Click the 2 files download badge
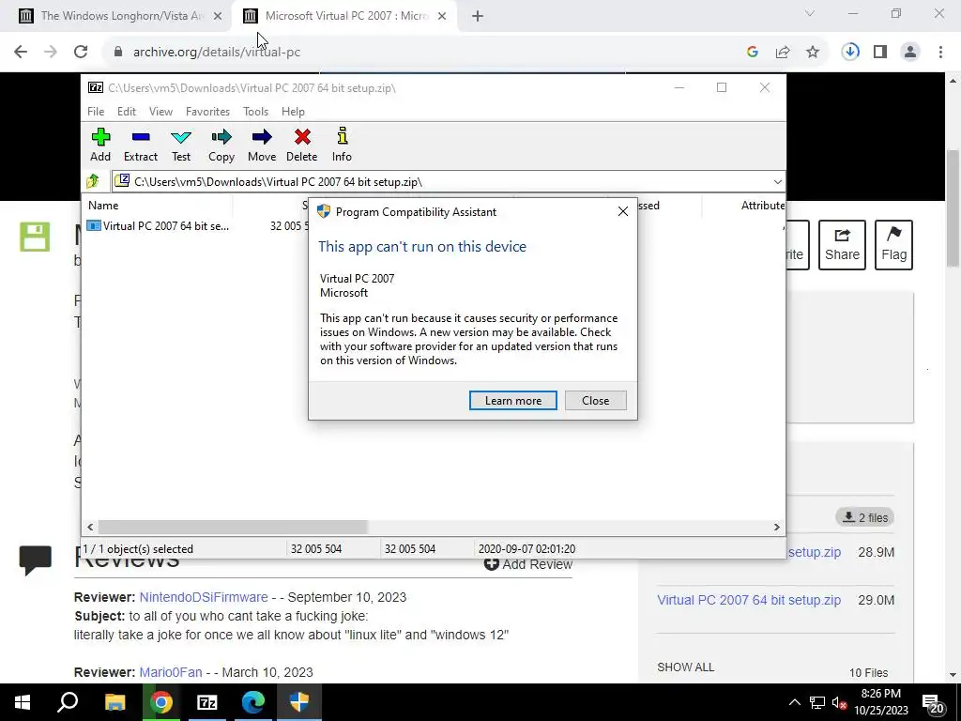 (864, 517)
